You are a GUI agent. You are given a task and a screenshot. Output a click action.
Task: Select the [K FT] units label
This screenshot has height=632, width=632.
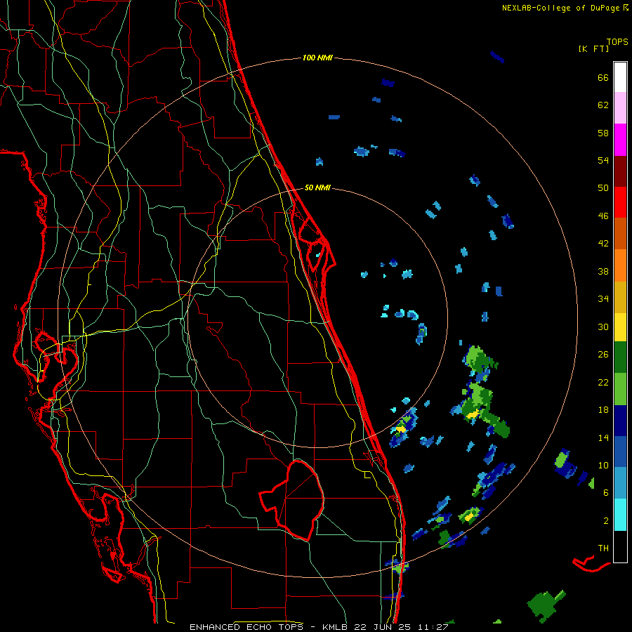(593, 48)
